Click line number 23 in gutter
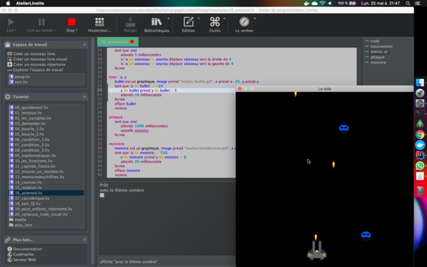Screen dimensions: 427x267 100,90
